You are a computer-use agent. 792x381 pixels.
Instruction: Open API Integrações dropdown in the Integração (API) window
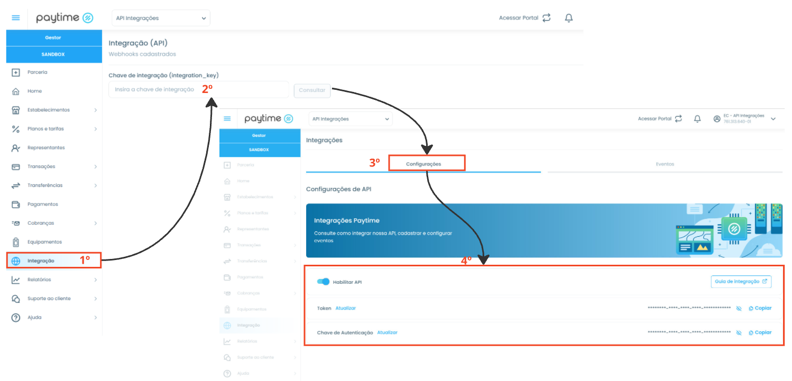[x=161, y=18]
